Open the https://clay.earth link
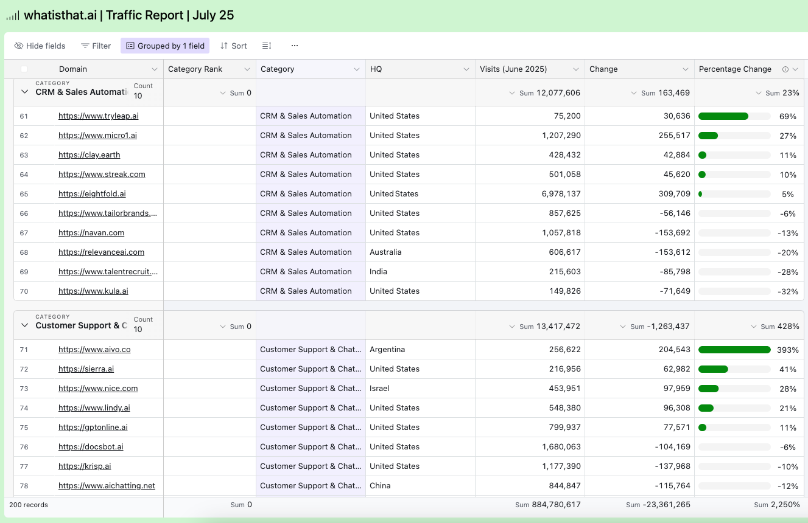Image resolution: width=808 pixels, height=523 pixels. [x=90, y=155]
